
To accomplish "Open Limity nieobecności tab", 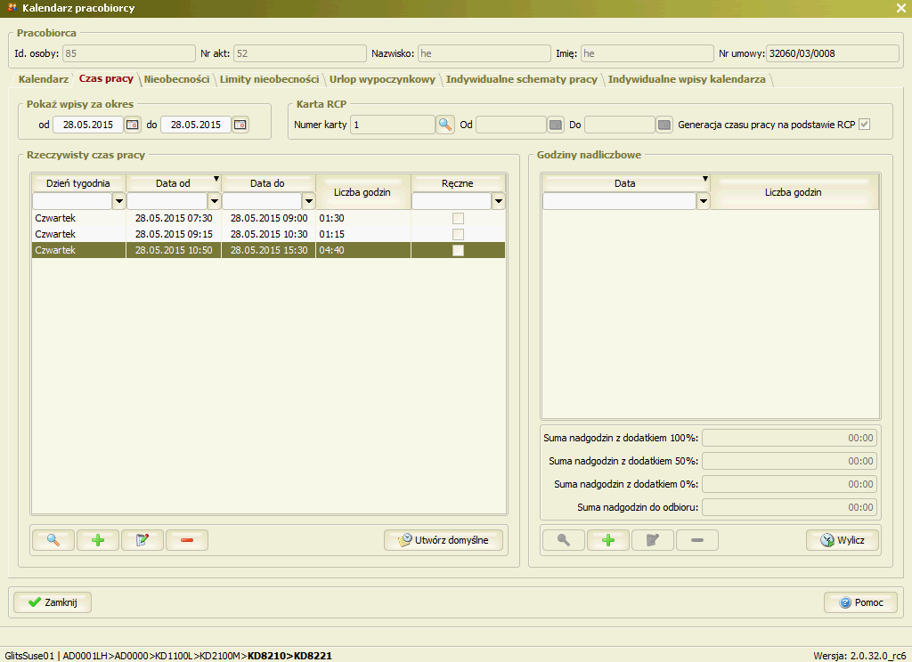I will (269, 79).
